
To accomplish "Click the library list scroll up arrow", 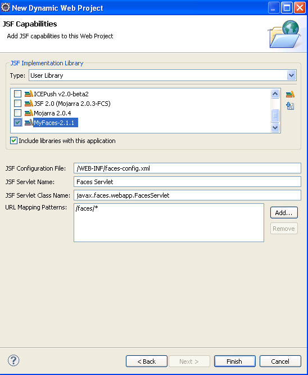I will 275,93.
